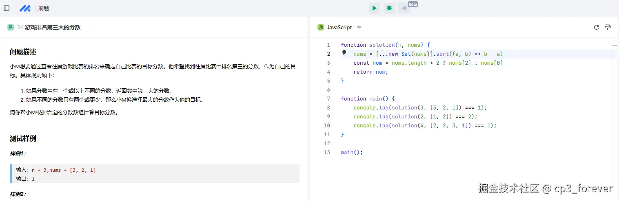Click the MarsCode logo icon
The image size is (619, 201).
click(x=25, y=8)
